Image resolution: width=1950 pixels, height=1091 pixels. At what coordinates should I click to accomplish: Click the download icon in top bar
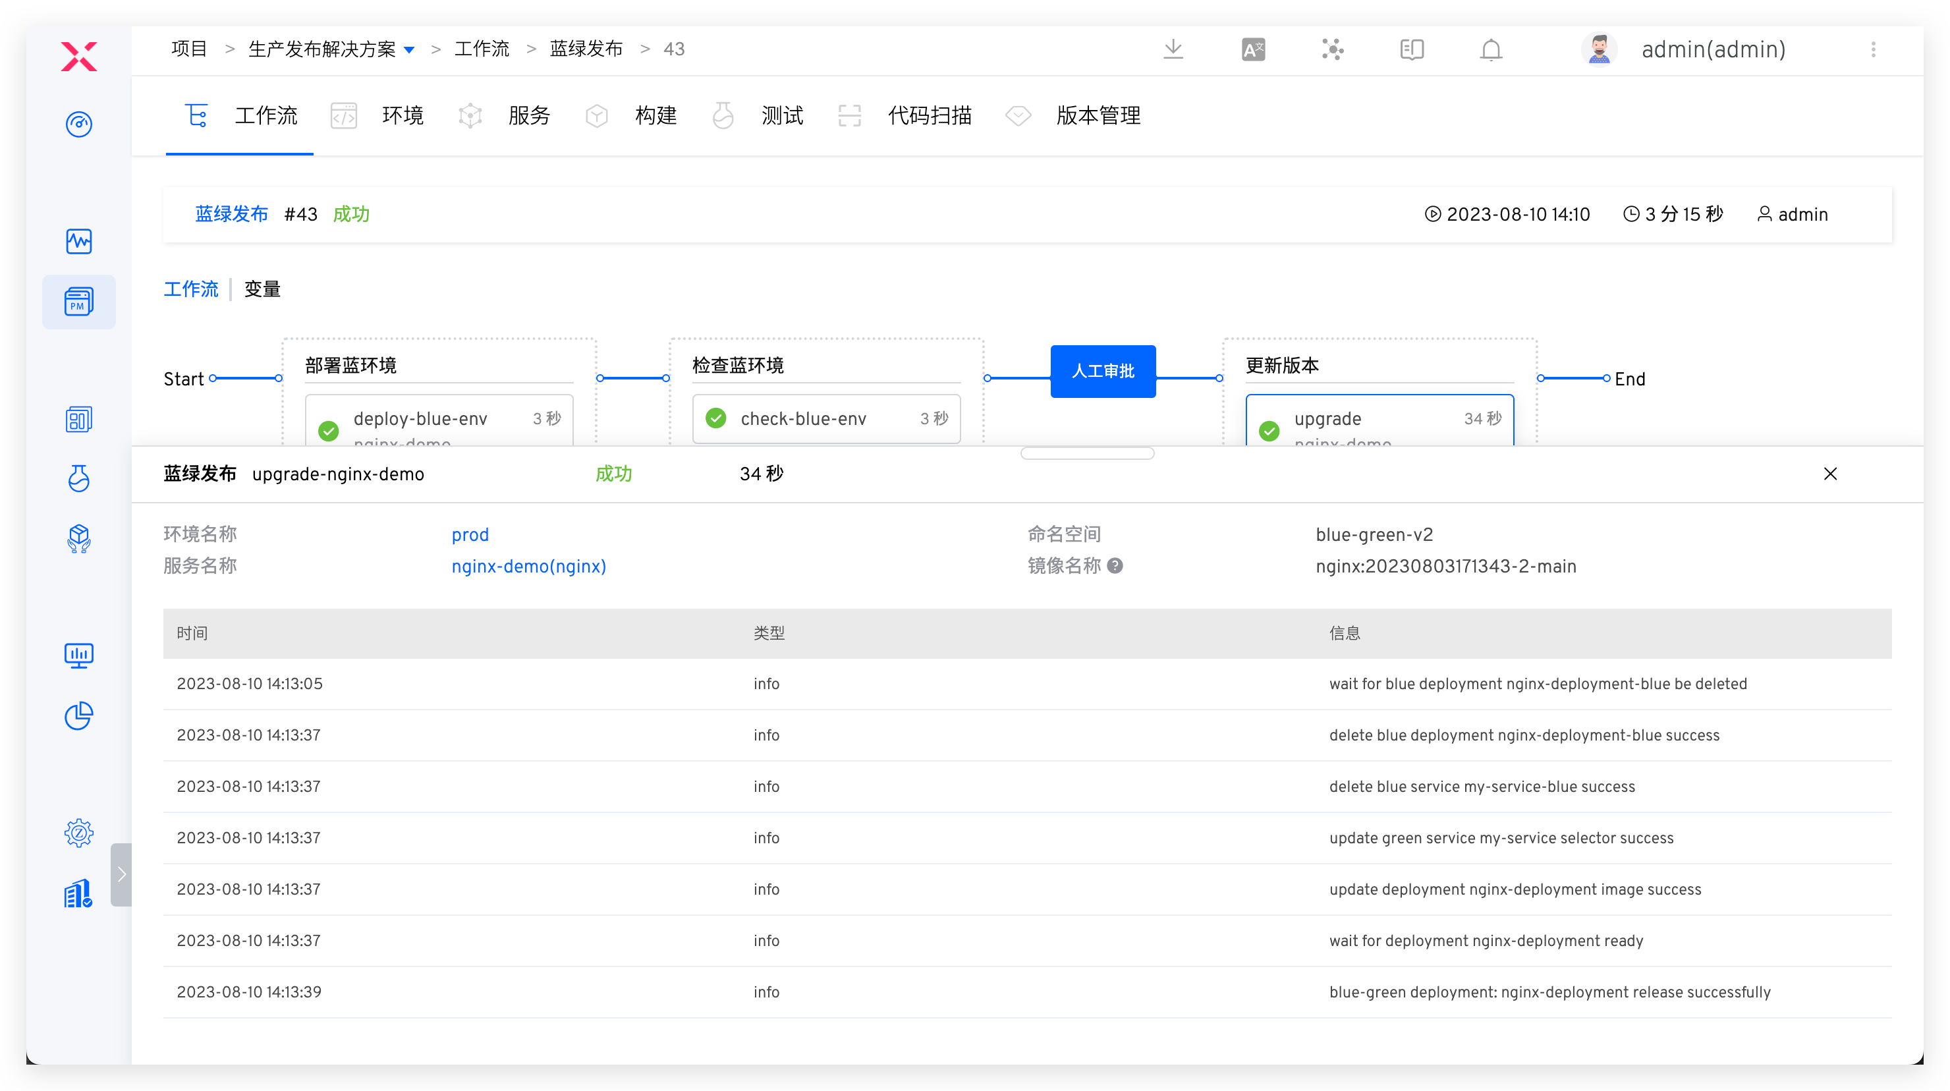pyautogui.click(x=1173, y=49)
